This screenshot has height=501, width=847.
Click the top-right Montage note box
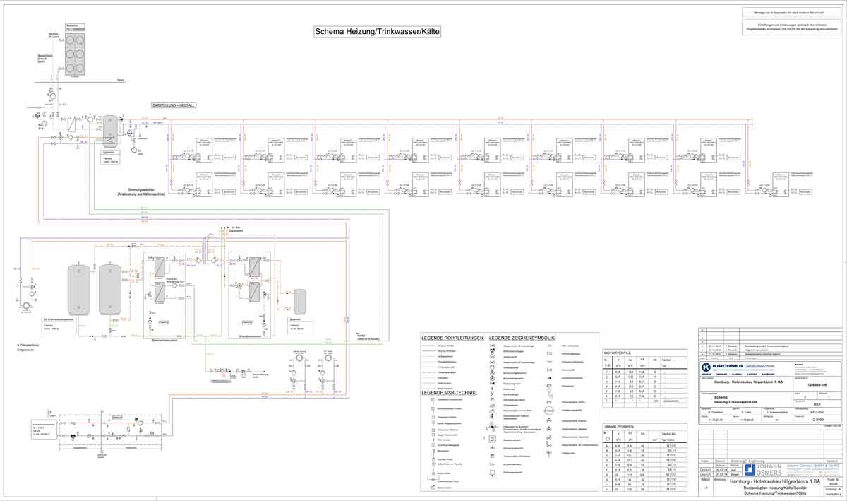(x=791, y=12)
